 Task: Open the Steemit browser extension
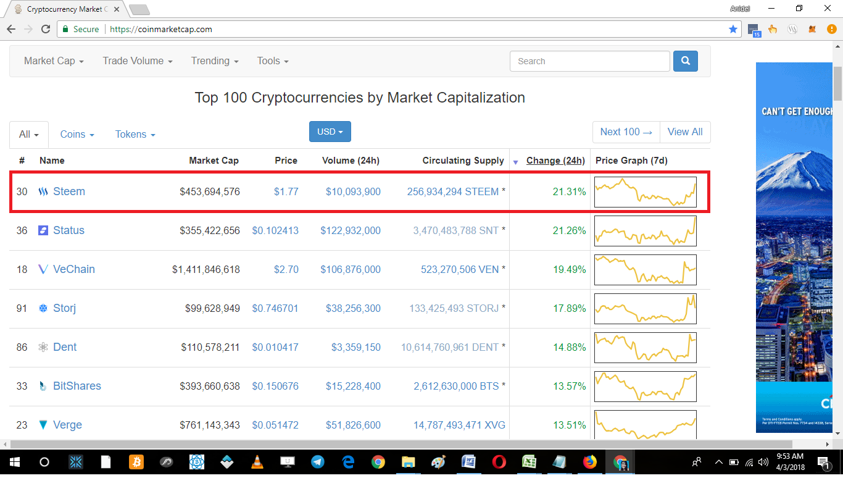pyautogui.click(x=793, y=29)
